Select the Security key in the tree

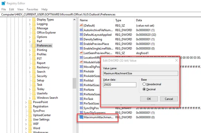(42, 76)
